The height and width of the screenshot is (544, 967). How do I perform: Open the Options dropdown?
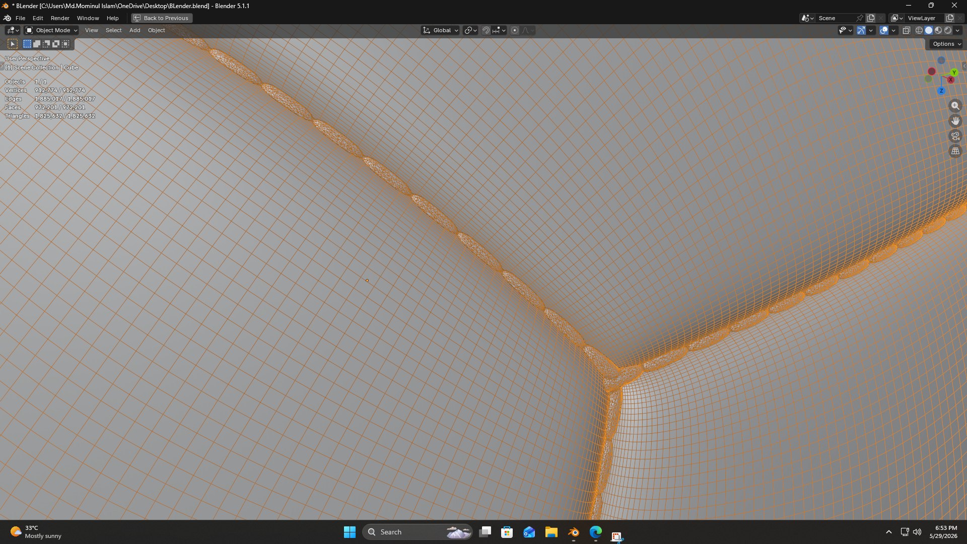pyautogui.click(x=946, y=44)
